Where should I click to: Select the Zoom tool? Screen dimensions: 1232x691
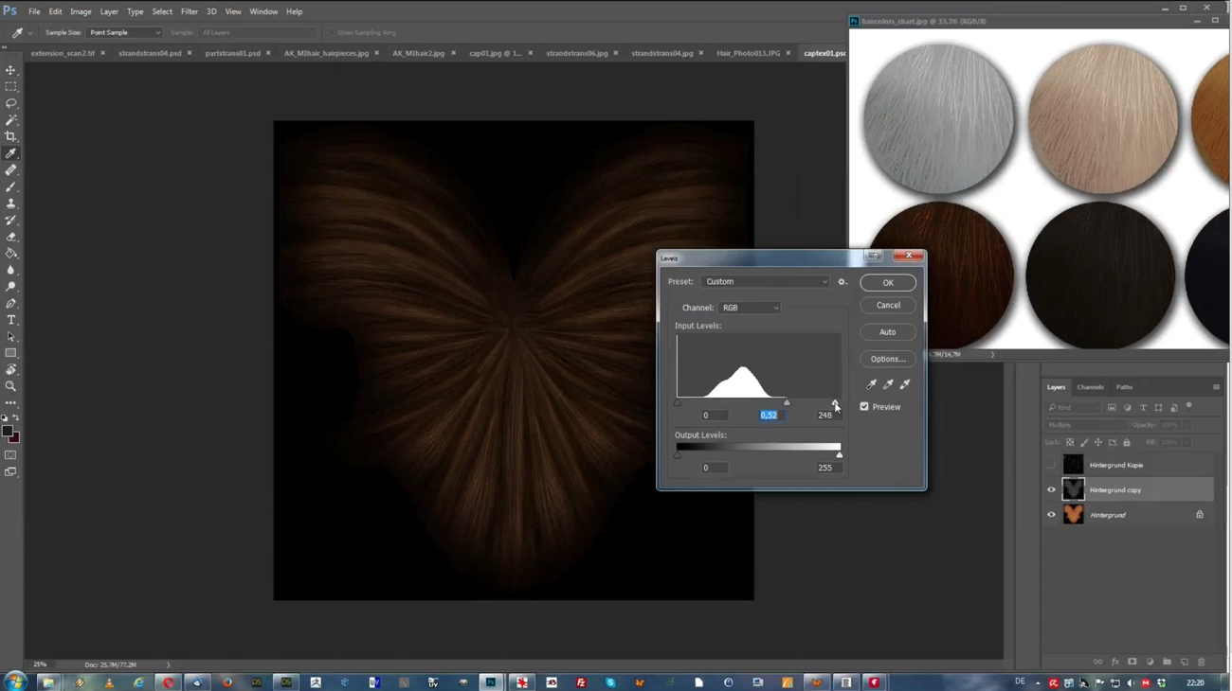[x=11, y=386]
